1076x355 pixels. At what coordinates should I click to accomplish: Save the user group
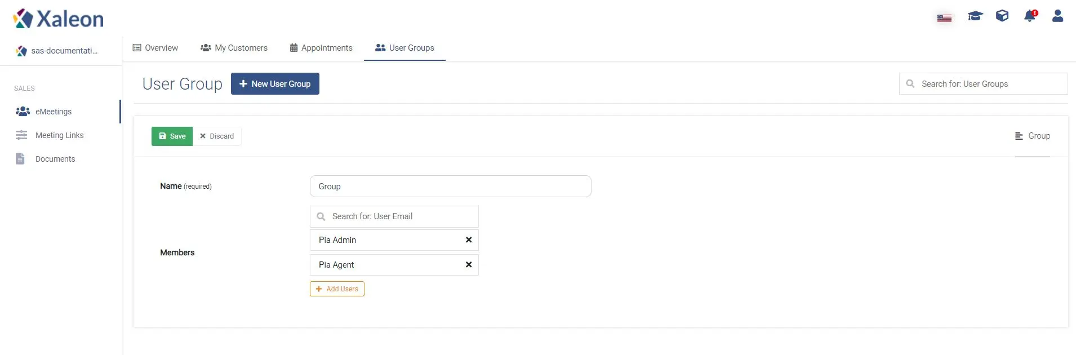click(x=172, y=136)
